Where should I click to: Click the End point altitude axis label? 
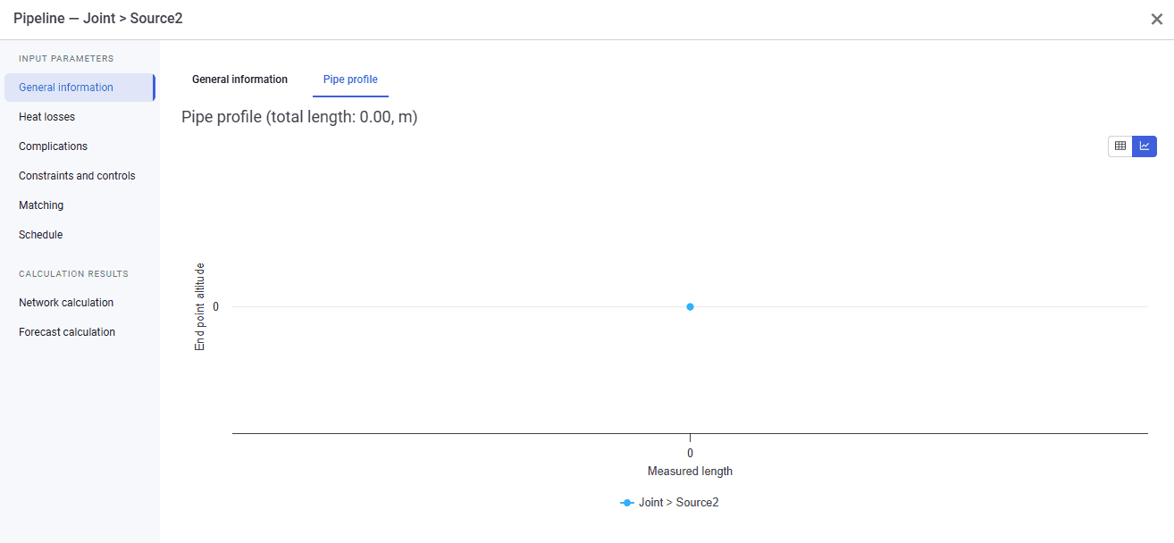pos(200,306)
